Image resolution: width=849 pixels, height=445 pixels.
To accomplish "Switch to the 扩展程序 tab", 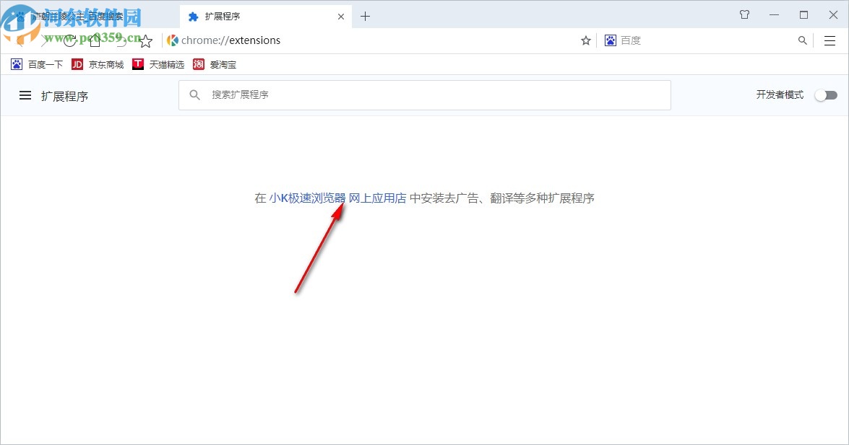I will [238, 16].
